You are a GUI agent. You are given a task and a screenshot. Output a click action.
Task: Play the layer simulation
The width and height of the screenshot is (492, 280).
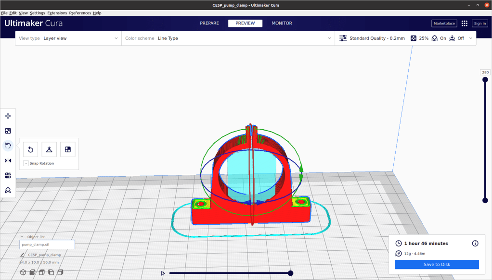click(x=163, y=273)
